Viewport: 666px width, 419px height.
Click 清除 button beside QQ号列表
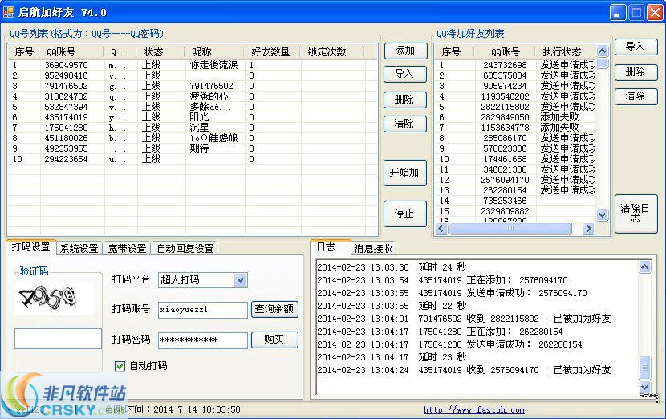(x=404, y=124)
